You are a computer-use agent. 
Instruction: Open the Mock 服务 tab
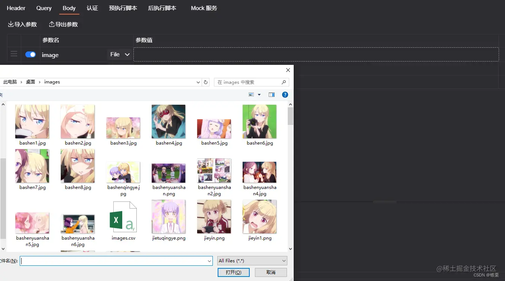[x=204, y=8]
